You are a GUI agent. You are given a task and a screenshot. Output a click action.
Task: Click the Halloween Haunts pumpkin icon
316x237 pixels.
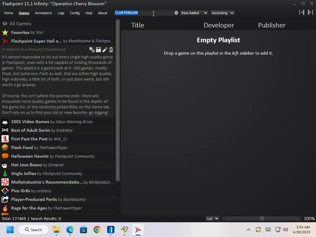point(5,156)
